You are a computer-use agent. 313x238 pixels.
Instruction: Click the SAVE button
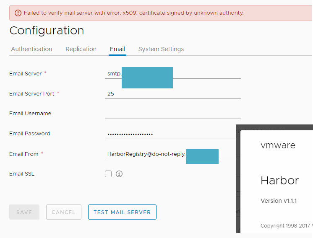24,212
